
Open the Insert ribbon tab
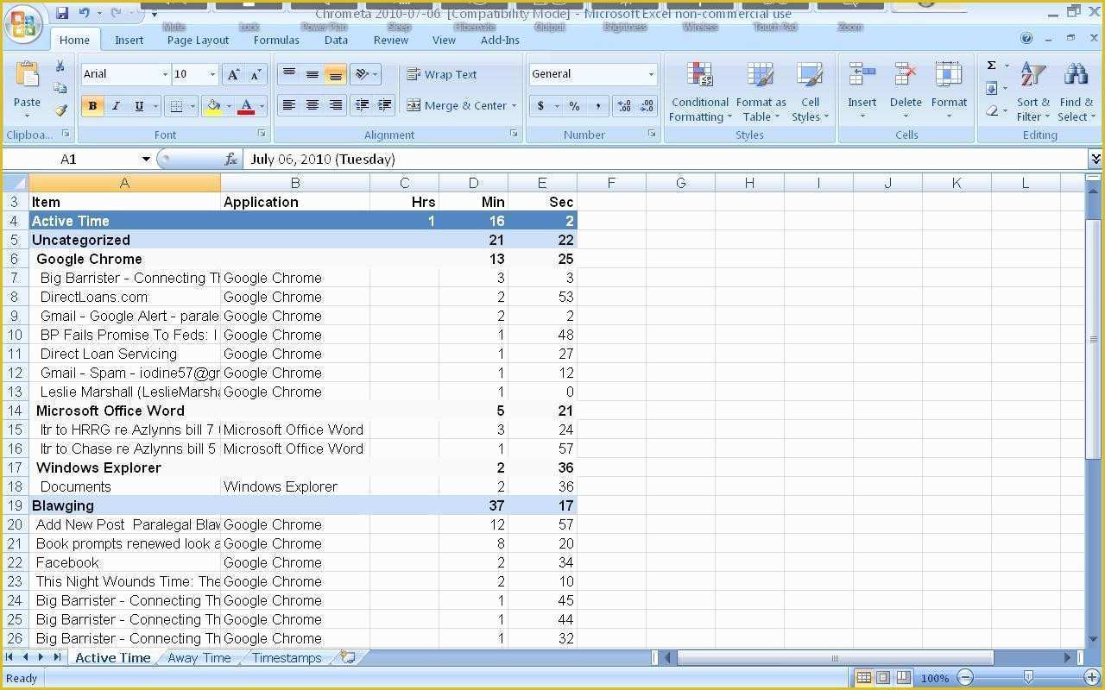[129, 40]
